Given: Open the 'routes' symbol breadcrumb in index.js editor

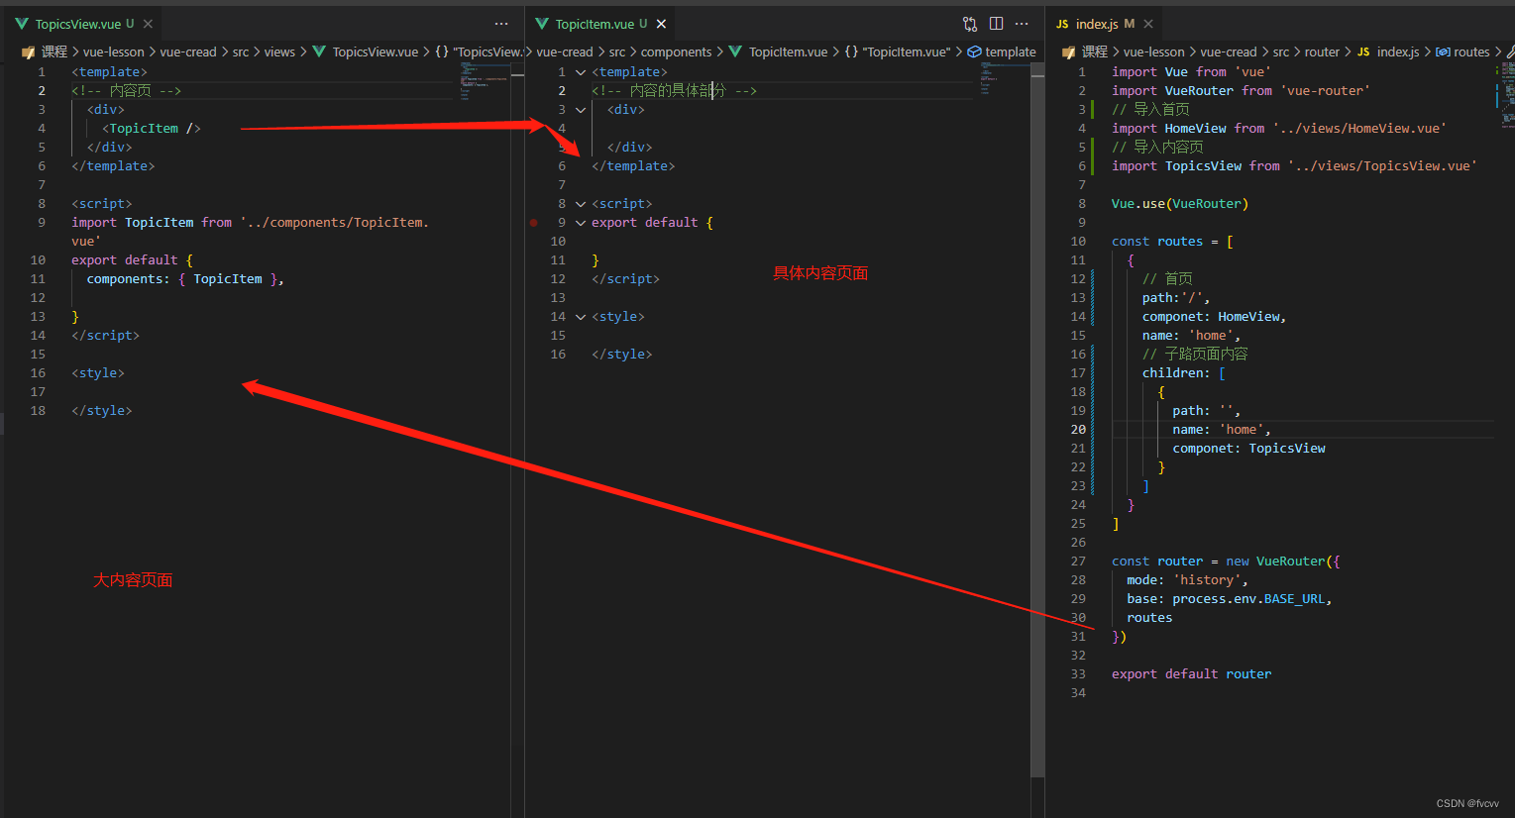Looking at the screenshot, I should pos(1463,51).
